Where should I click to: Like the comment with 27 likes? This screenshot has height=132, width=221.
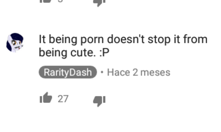coord(46,98)
